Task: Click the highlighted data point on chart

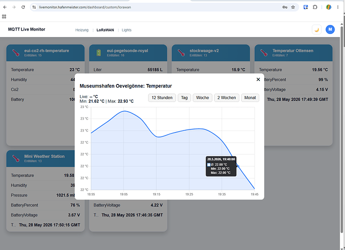Action: point(238,166)
